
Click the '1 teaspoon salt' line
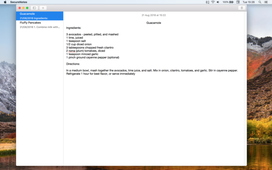pos(76,41)
